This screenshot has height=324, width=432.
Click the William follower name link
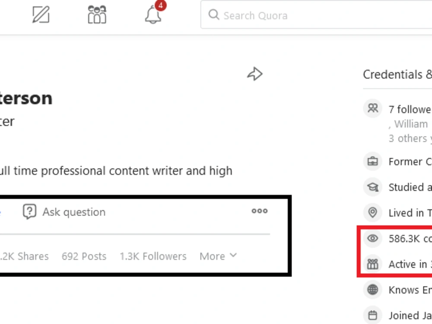point(411,124)
